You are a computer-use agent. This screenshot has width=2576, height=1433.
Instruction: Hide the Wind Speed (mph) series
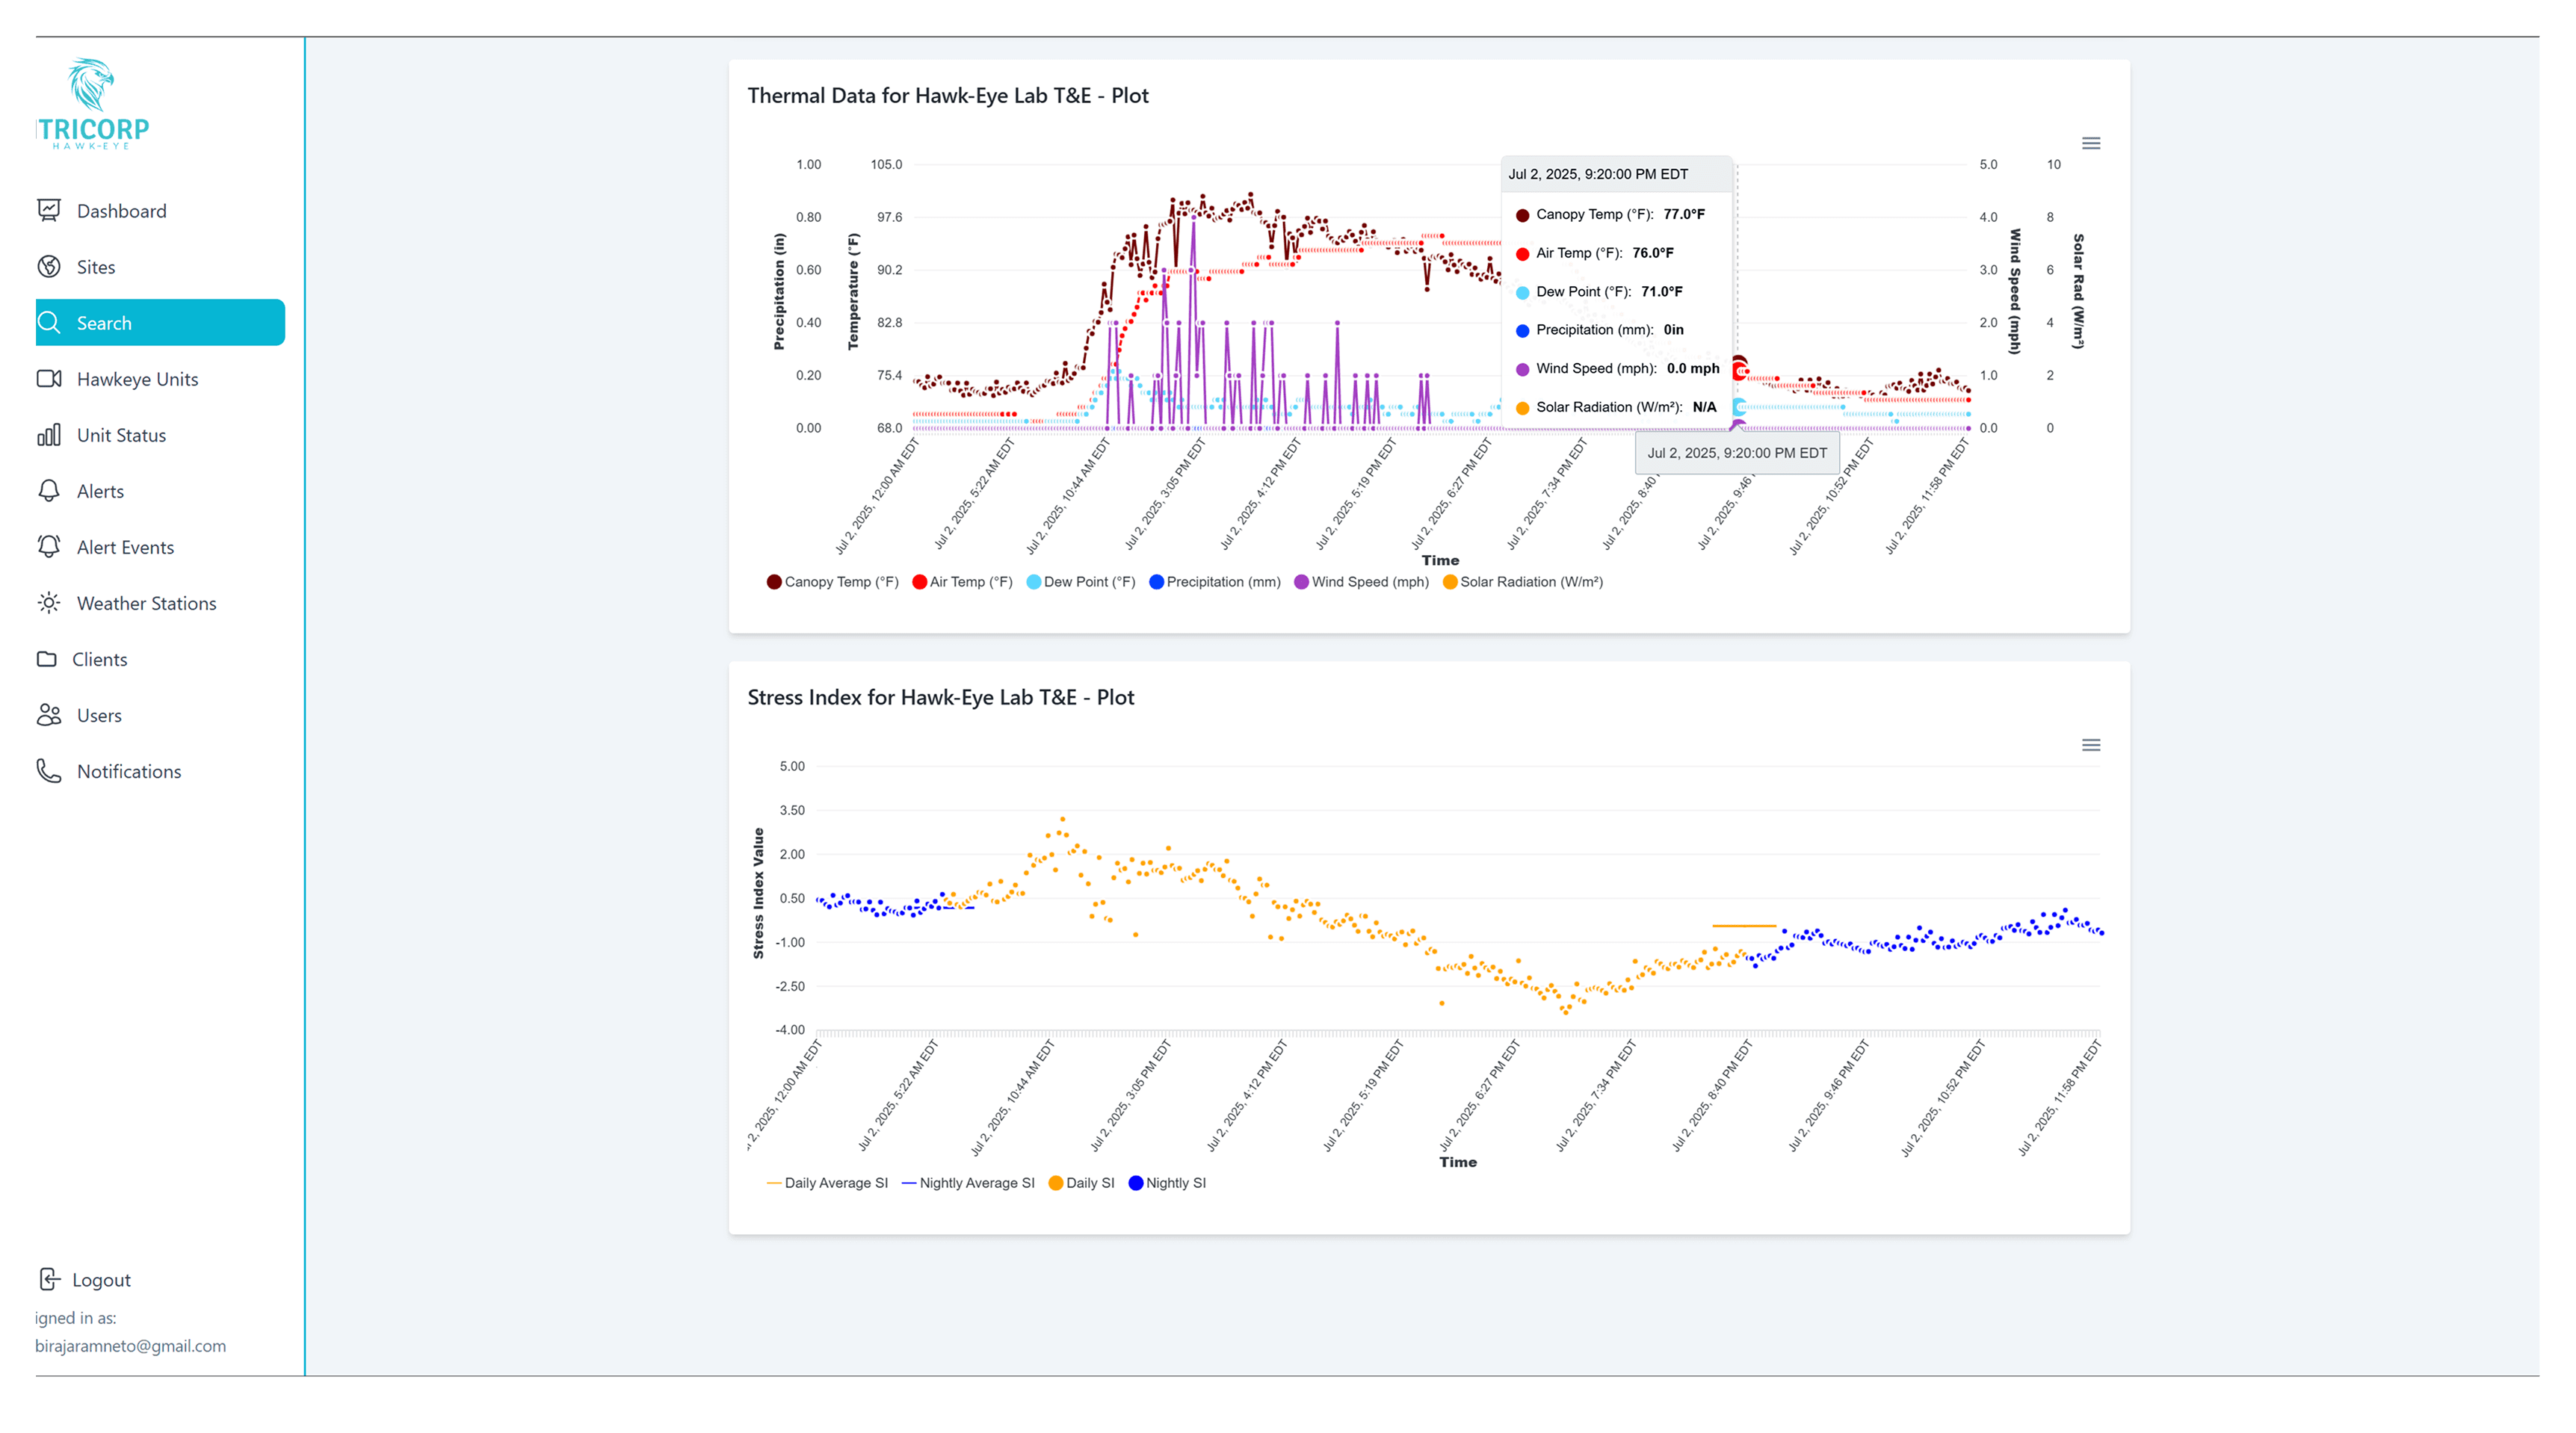pos(1369,581)
